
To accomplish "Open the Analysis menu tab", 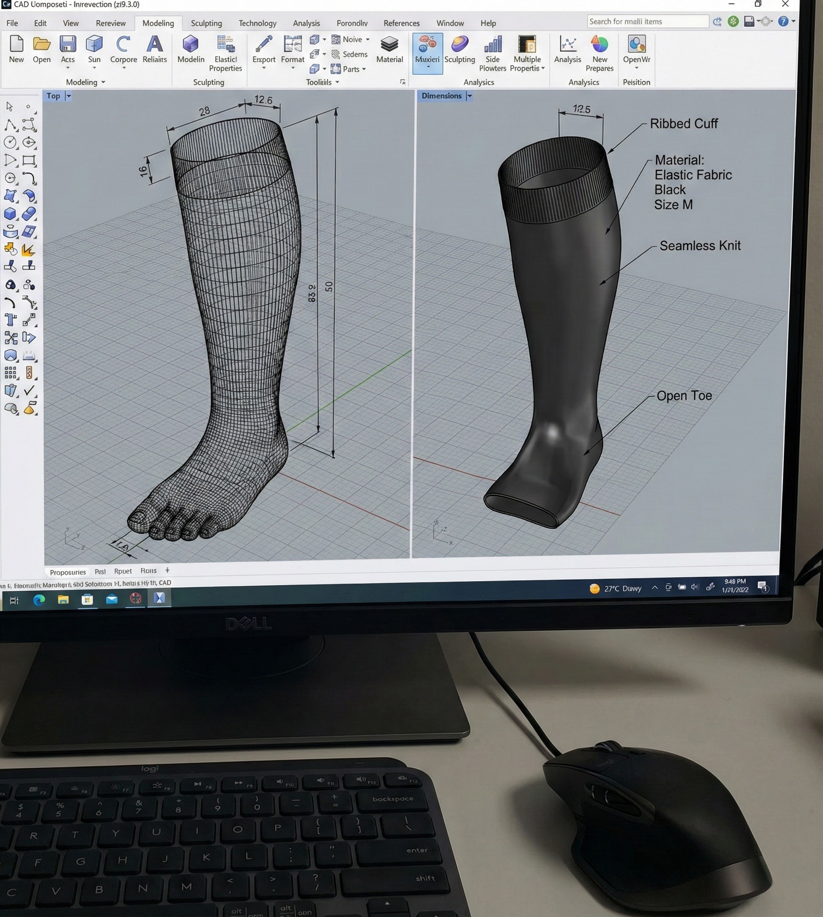I will 306,23.
